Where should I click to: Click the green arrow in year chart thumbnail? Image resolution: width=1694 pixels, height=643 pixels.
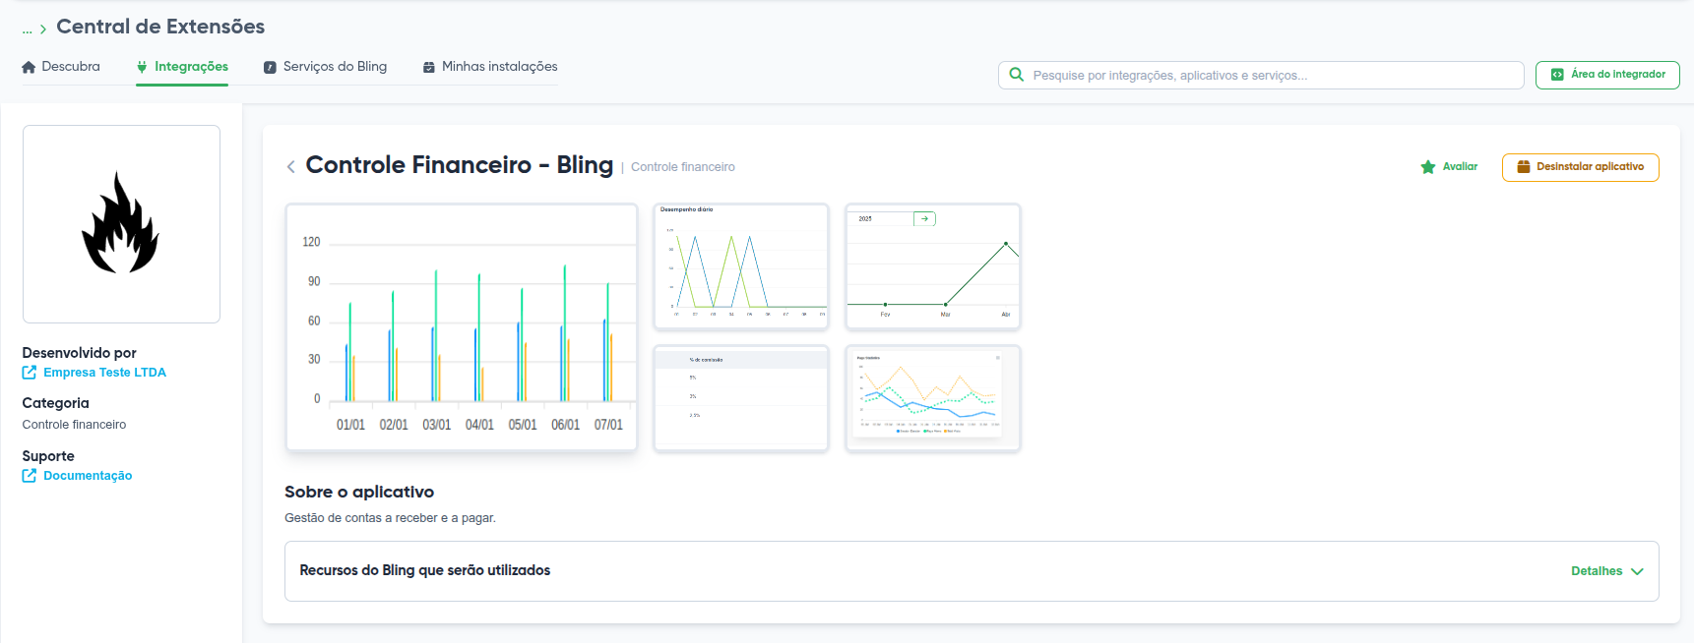point(924,218)
